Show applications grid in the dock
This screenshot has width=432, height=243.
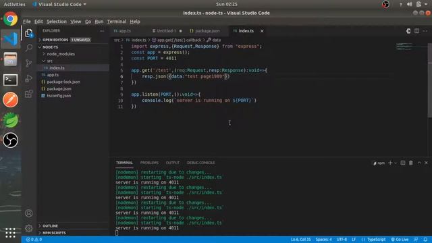(x=11, y=233)
